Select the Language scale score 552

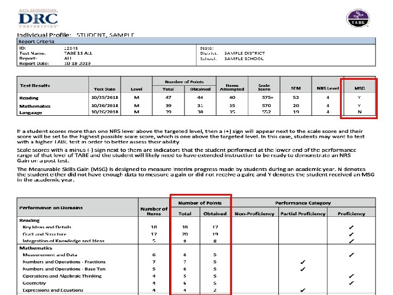click(266, 112)
